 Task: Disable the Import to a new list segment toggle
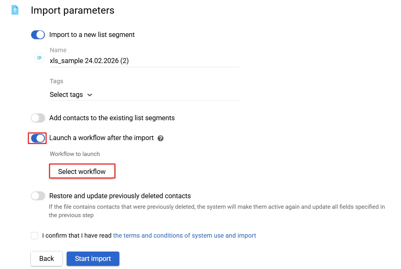tap(38, 34)
